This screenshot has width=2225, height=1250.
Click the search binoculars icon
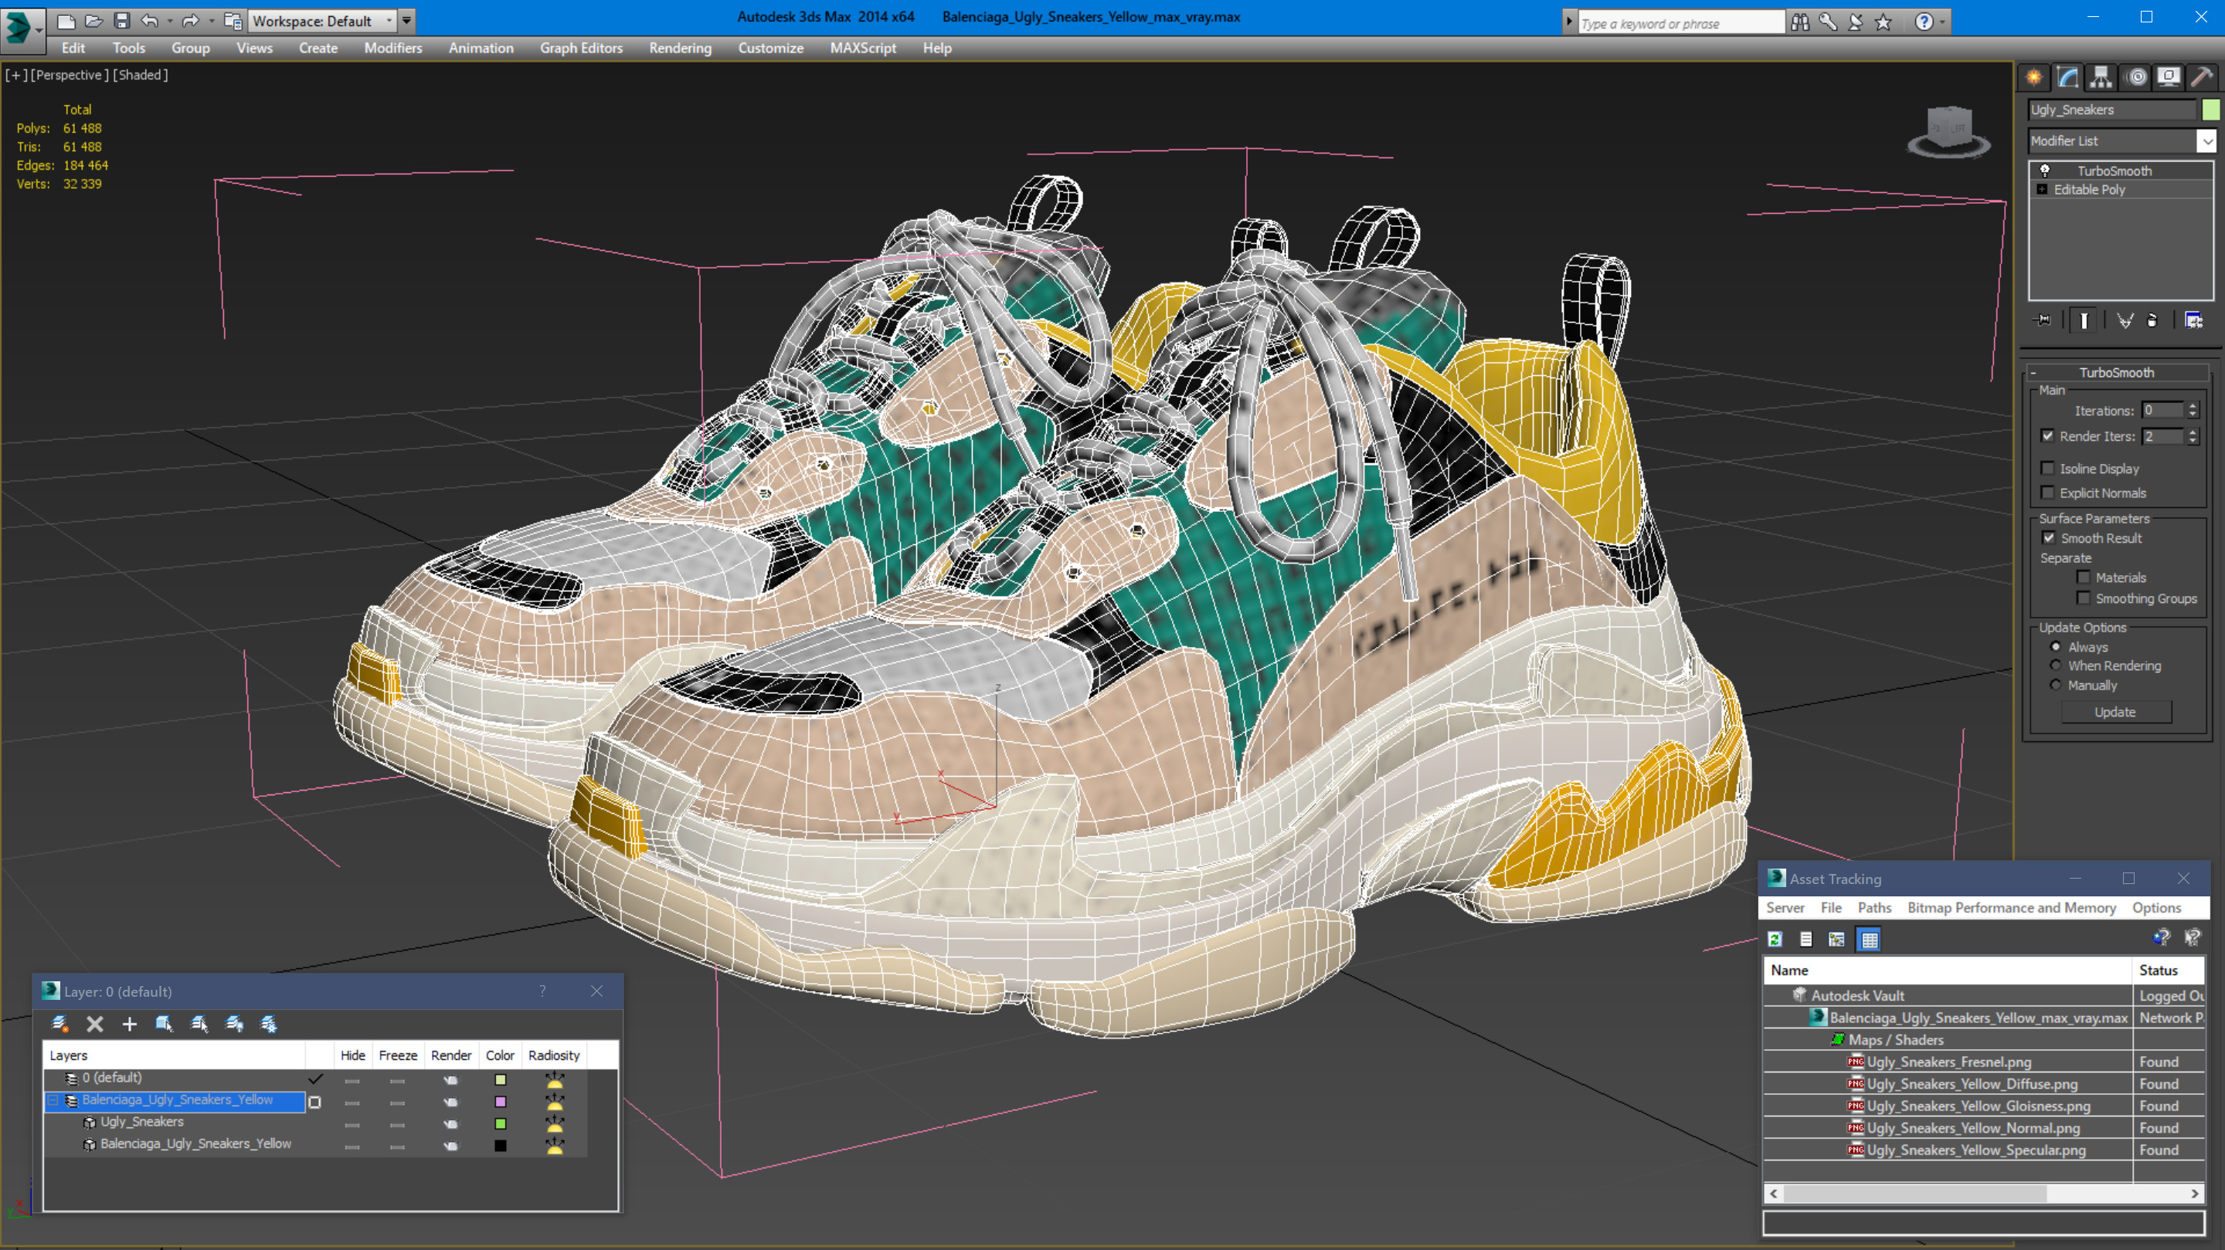click(x=1800, y=22)
